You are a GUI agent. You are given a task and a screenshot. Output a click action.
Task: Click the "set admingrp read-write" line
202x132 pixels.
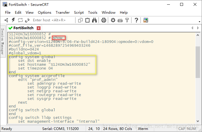click(x=54, y=84)
